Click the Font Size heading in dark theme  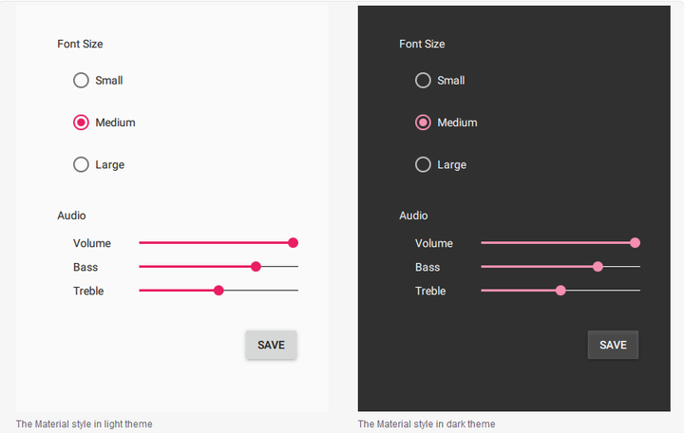click(x=422, y=44)
